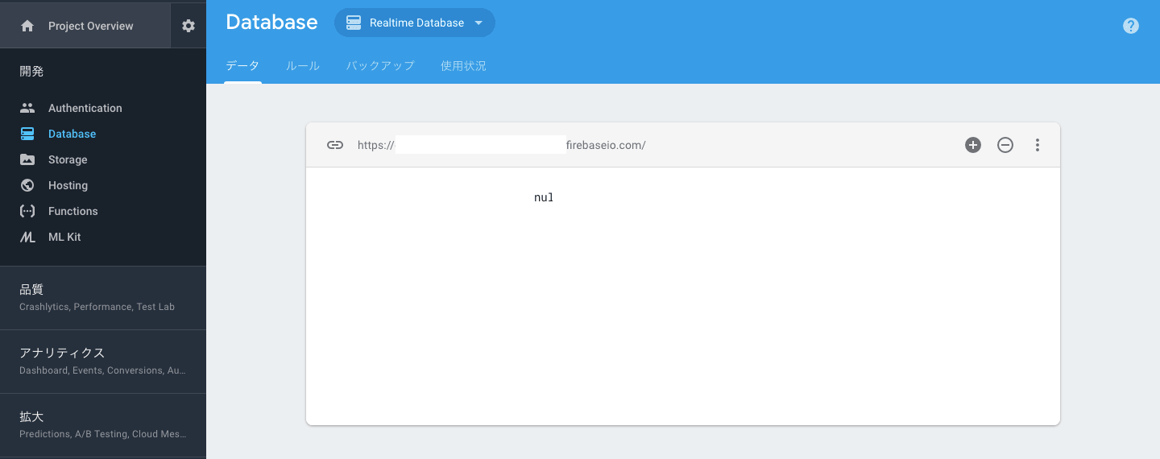Open the Realtime Database dropdown
Viewport: 1160px width, 459px height.
(415, 23)
